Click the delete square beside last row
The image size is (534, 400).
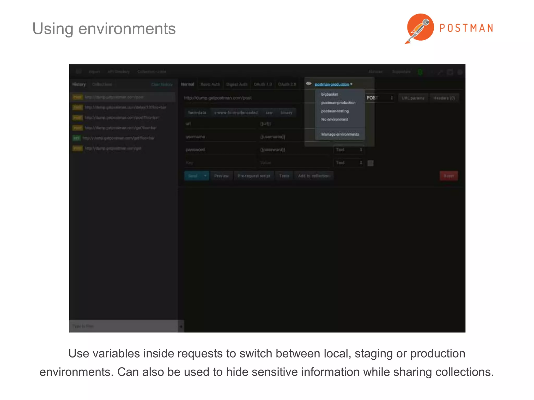tap(370, 163)
